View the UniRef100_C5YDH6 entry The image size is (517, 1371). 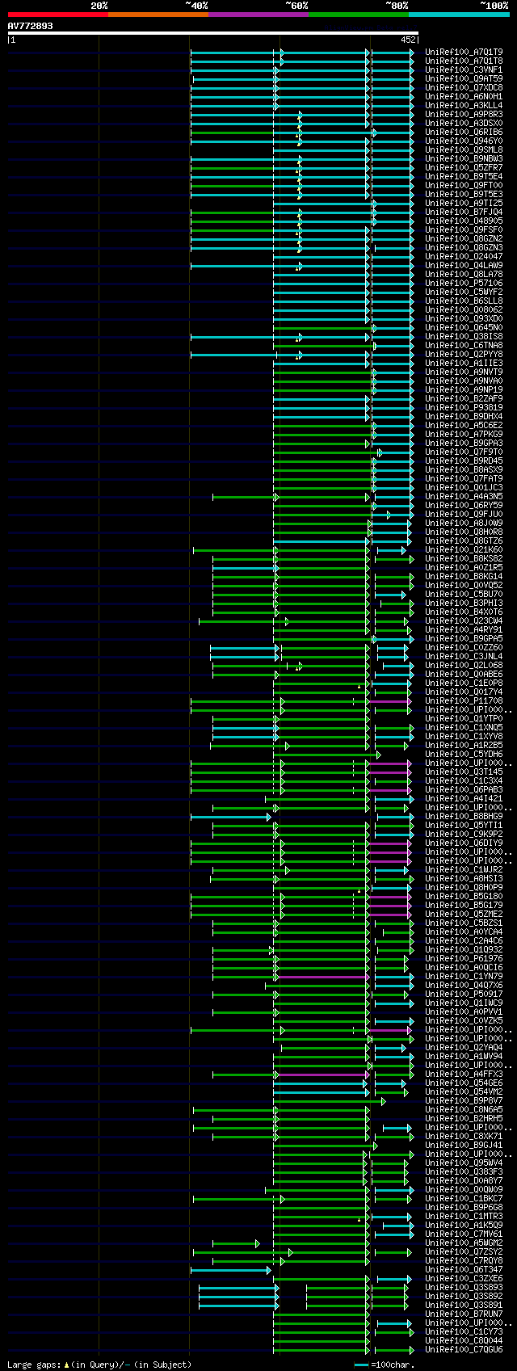[x=464, y=754]
